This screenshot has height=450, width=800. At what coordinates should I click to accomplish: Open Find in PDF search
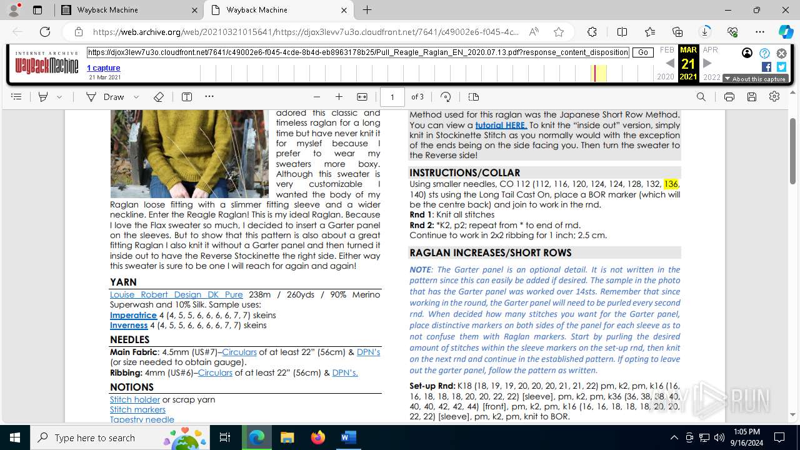pyautogui.click(x=701, y=97)
